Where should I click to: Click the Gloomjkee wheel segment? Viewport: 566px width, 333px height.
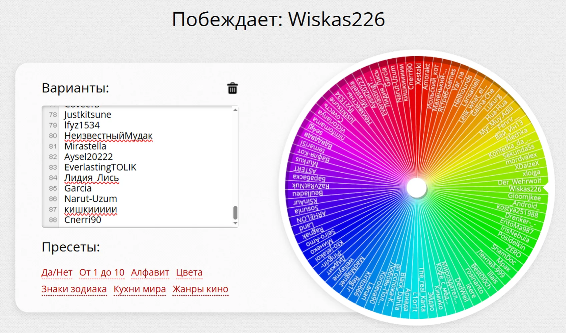[x=524, y=196]
